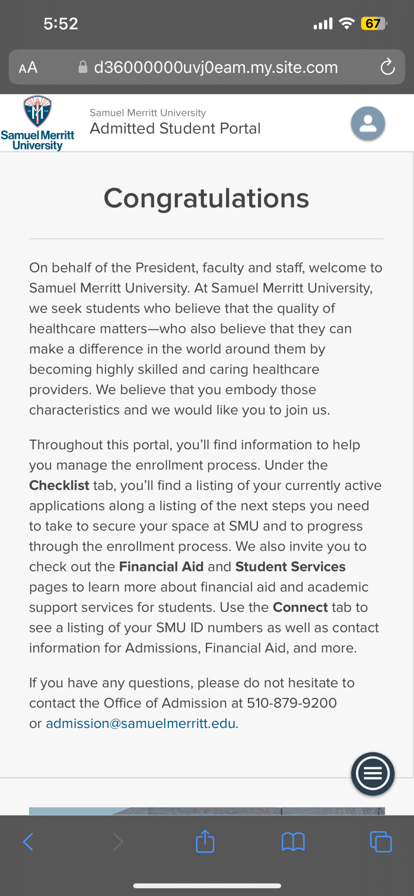The height and width of the screenshot is (896, 414).
Task: Tap Safari back arrow
Action: pos(28,842)
